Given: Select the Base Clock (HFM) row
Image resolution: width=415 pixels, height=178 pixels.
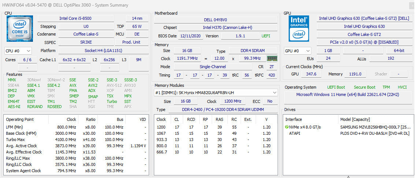Looking at the screenshot, I should coord(76,133).
